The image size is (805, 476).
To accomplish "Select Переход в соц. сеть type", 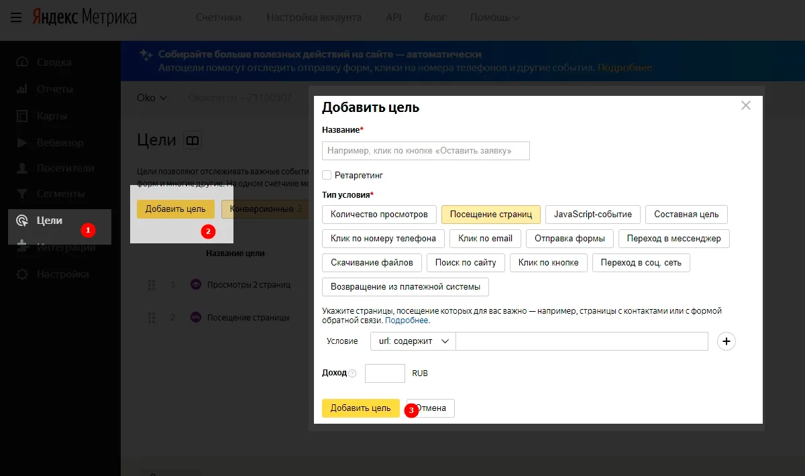I will pyautogui.click(x=641, y=262).
